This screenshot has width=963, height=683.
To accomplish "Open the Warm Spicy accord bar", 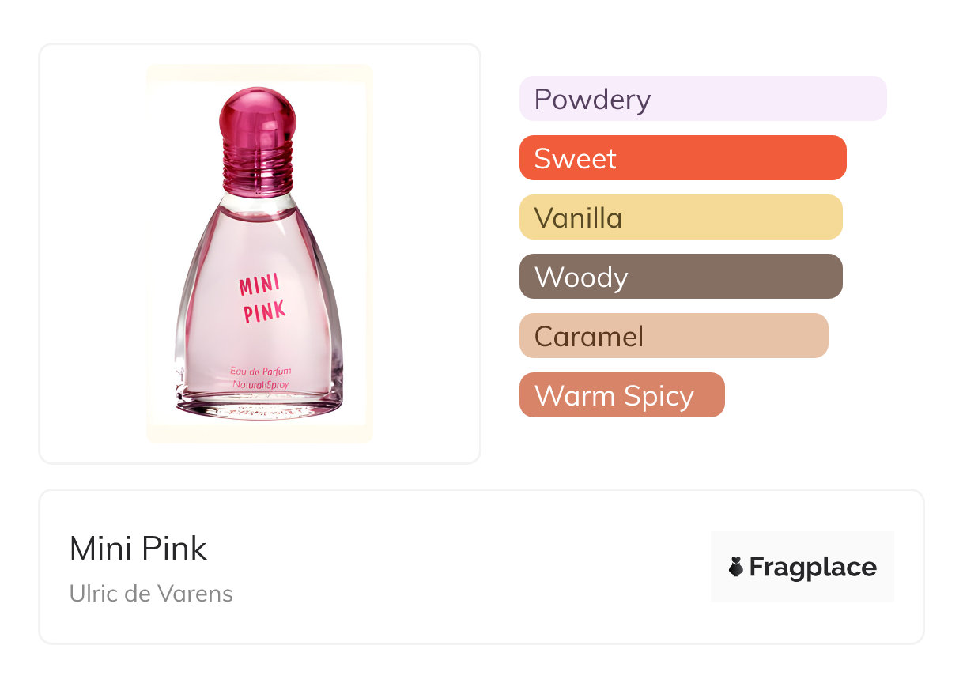I will [x=621, y=395].
